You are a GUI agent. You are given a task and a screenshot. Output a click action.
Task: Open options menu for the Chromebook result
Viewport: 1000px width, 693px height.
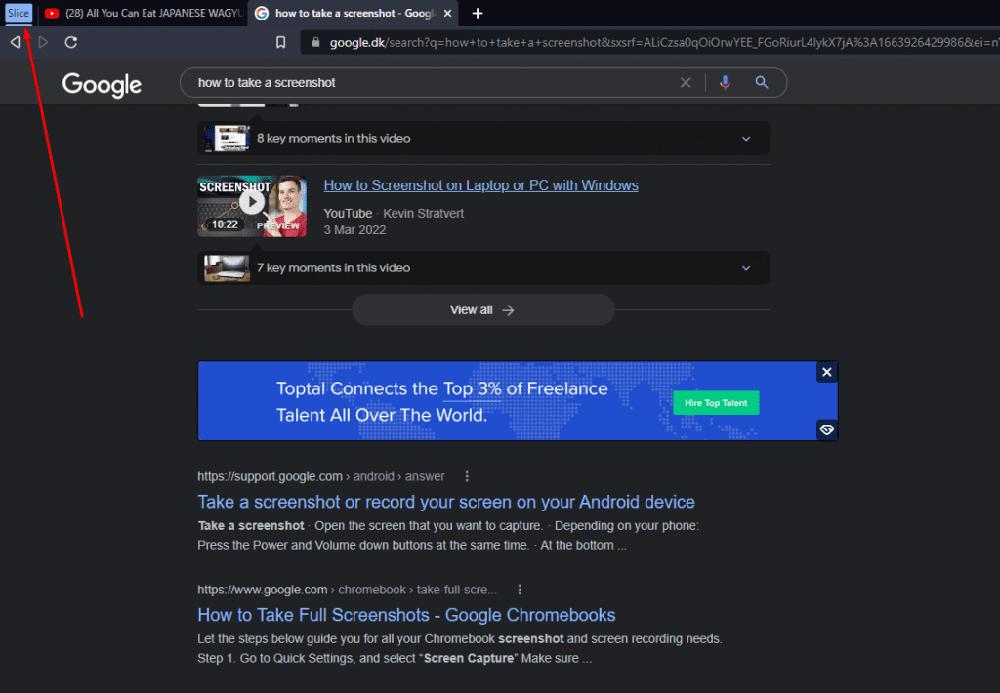(520, 590)
